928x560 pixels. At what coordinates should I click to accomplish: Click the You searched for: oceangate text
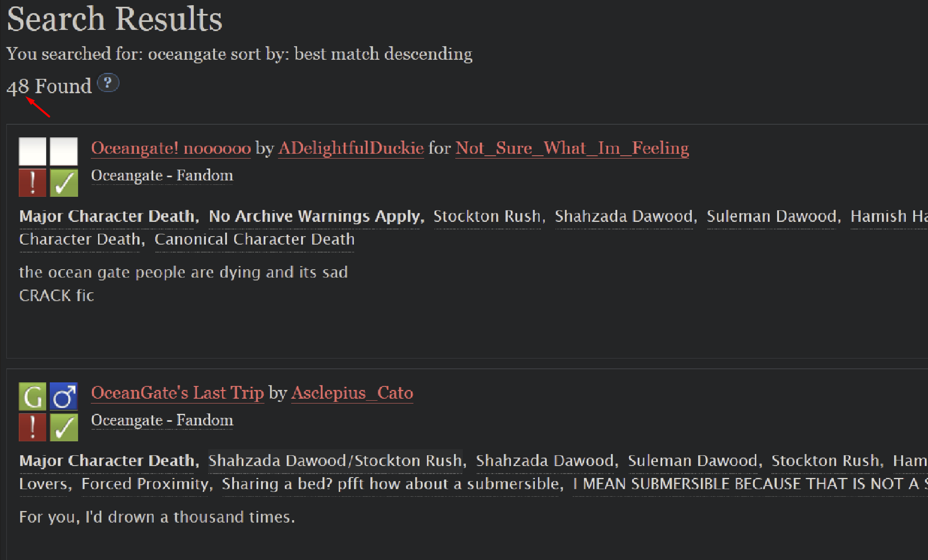pyautogui.click(x=239, y=54)
